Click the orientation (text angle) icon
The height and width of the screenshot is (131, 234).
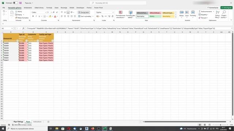72,12
